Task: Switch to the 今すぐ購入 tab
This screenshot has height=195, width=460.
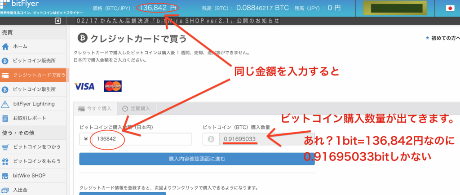Action: (96, 108)
